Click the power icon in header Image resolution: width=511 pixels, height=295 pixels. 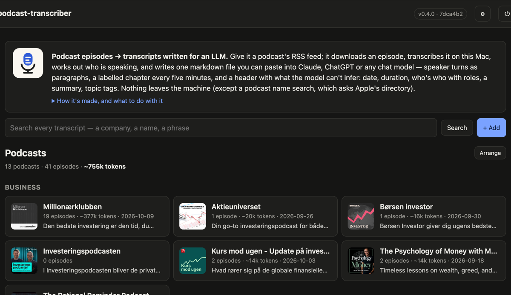(506, 14)
